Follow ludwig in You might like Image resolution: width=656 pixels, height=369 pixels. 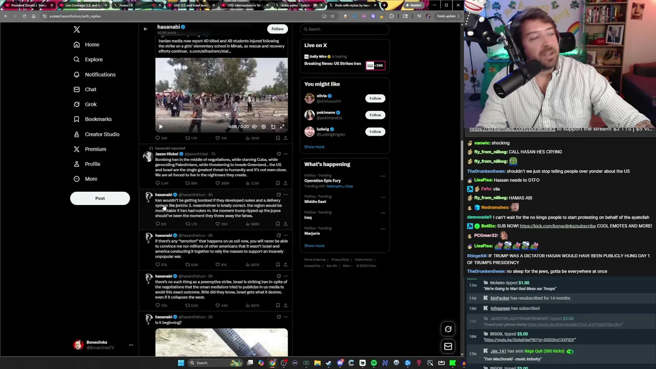[x=375, y=132]
